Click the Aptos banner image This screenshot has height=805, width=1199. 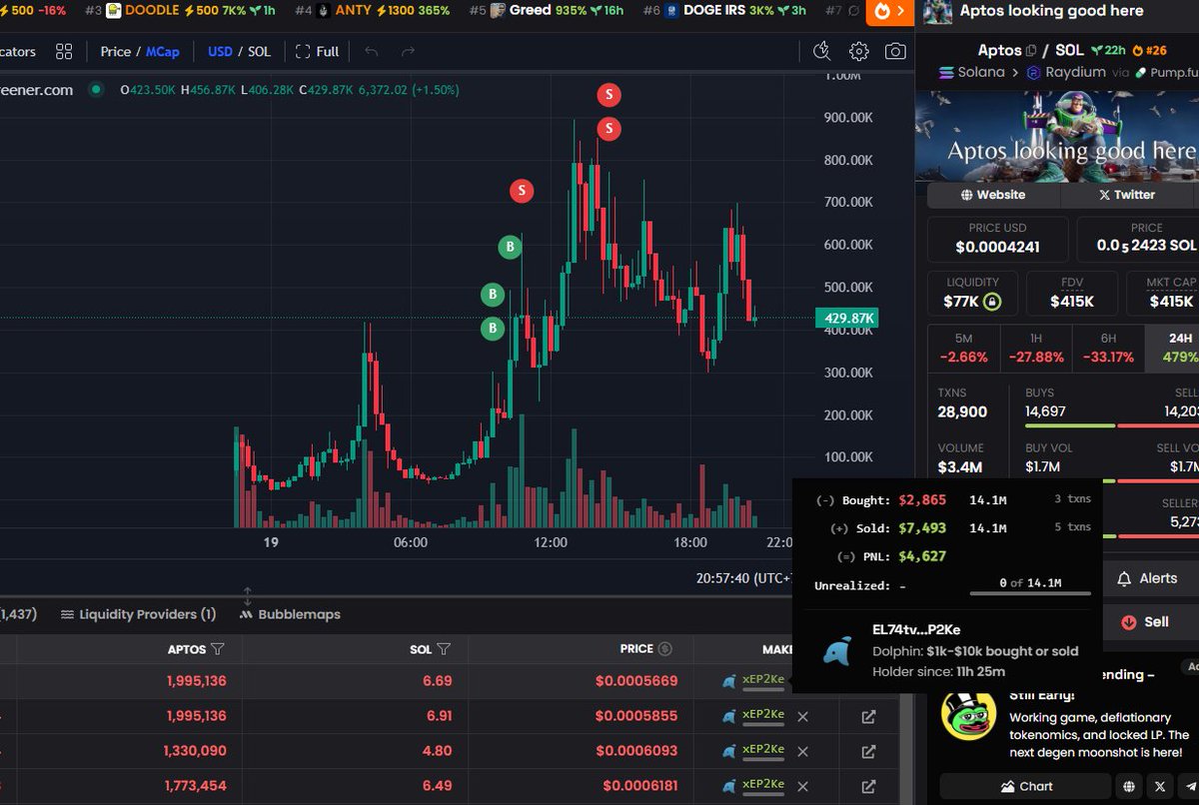[x=1057, y=136]
